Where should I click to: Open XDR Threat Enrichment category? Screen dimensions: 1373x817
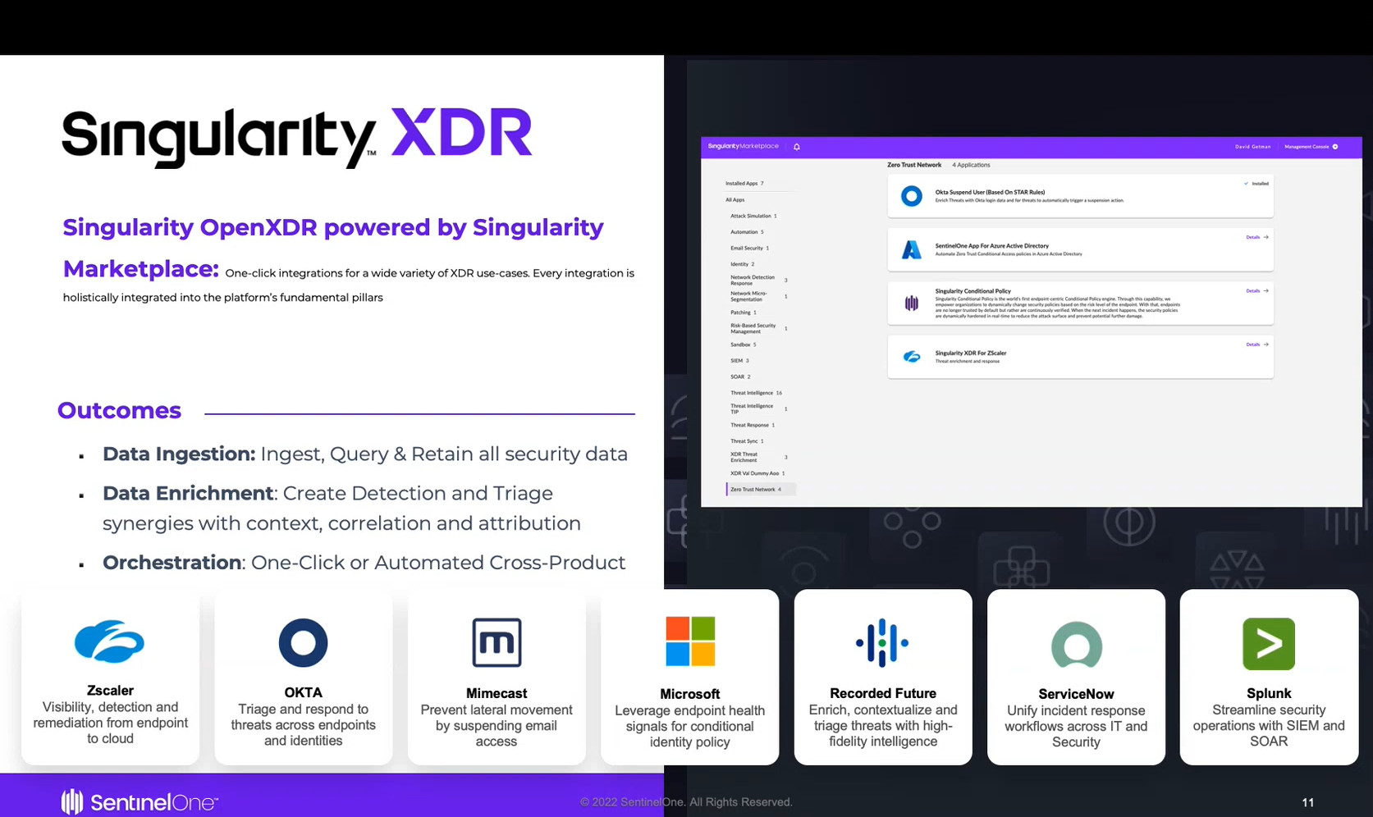(x=758, y=457)
